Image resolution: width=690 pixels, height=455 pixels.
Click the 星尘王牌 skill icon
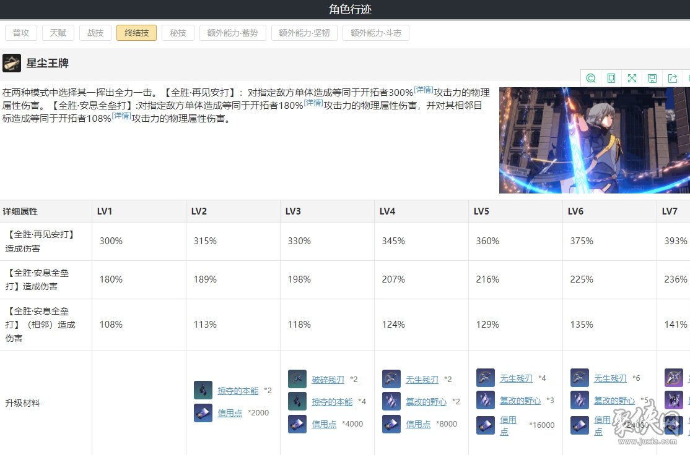point(12,63)
